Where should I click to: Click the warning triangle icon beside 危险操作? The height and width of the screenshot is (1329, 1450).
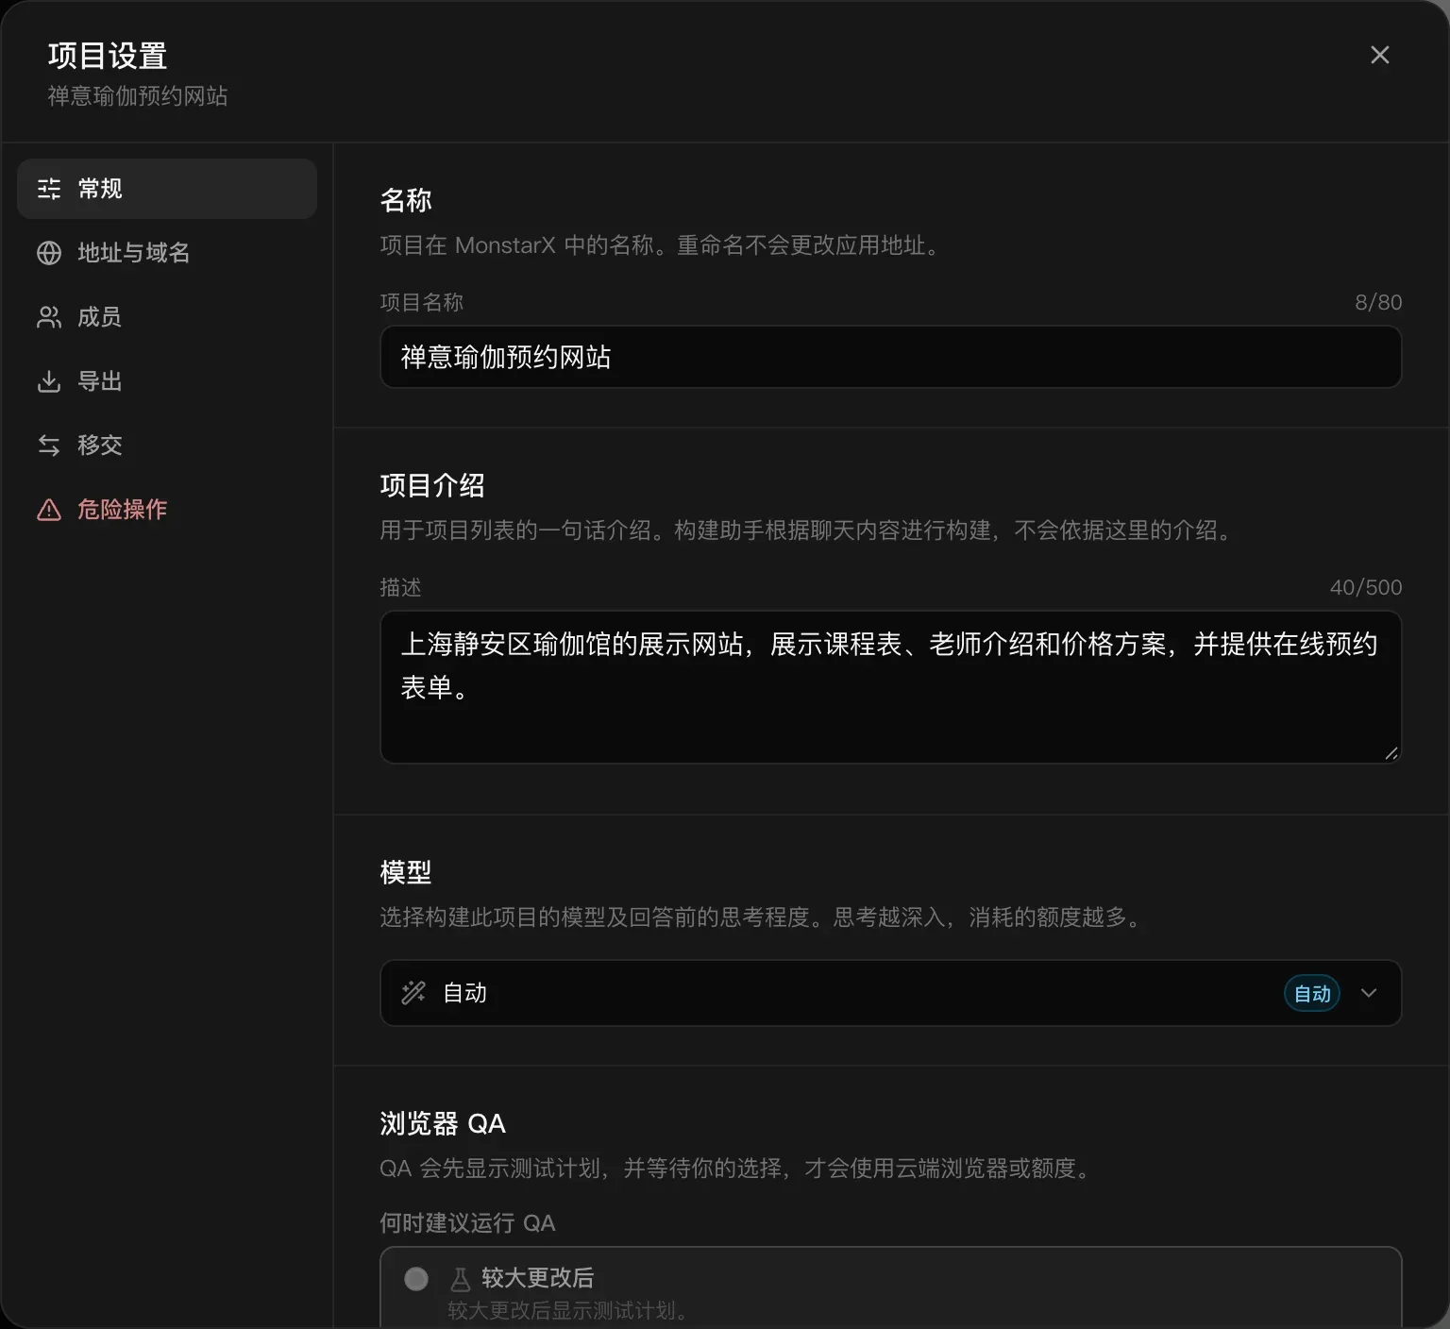pyautogui.click(x=49, y=510)
